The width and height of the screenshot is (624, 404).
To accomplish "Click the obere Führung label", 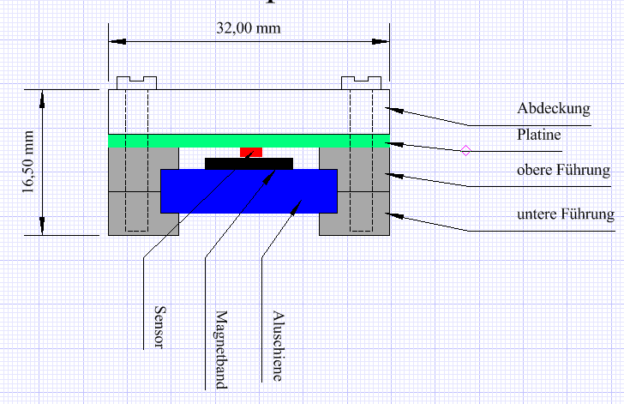I will [563, 170].
